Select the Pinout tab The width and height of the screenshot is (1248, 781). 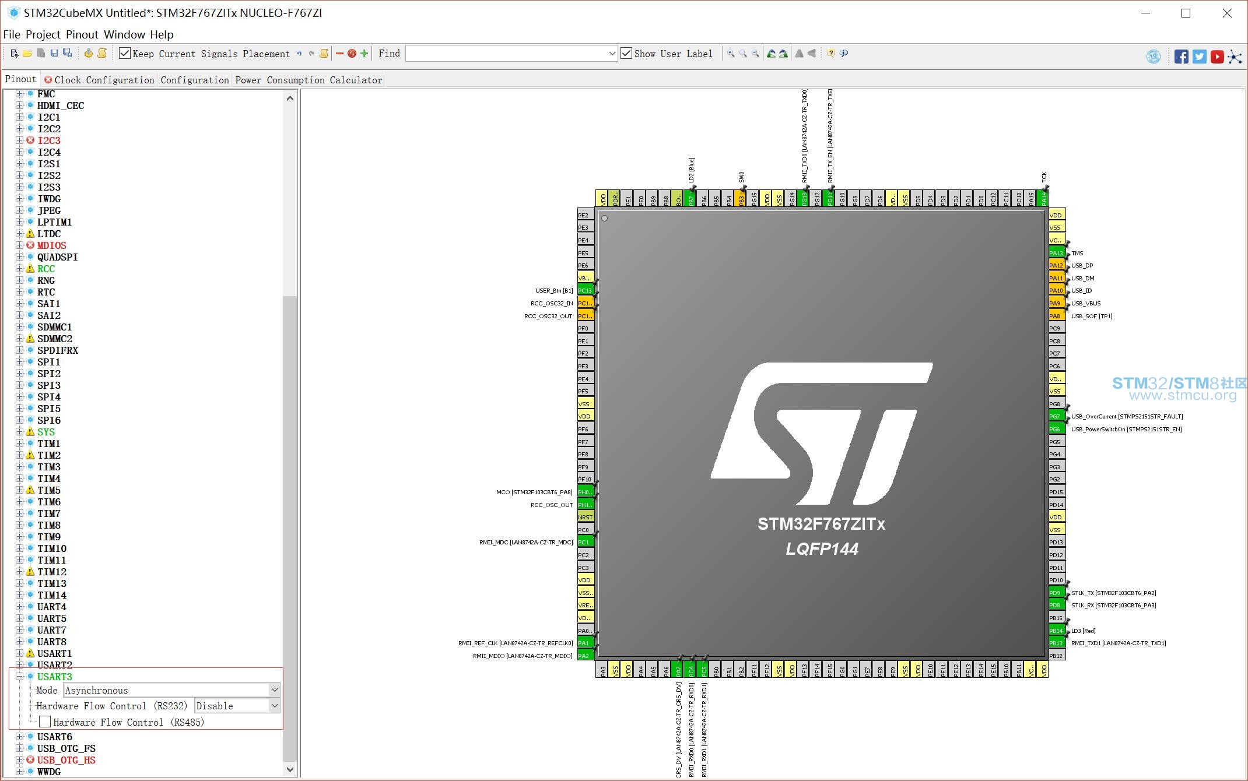point(20,79)
